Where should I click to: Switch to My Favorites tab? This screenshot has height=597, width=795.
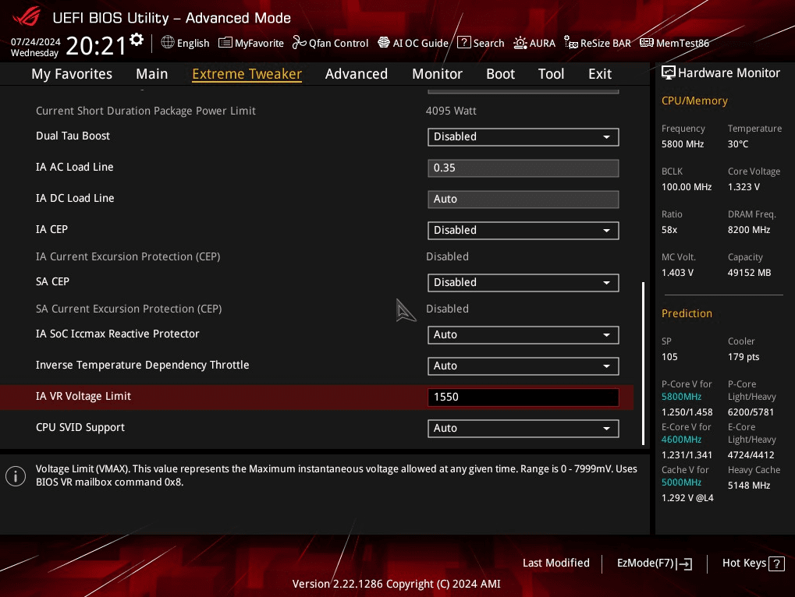(x=72, y=74)
